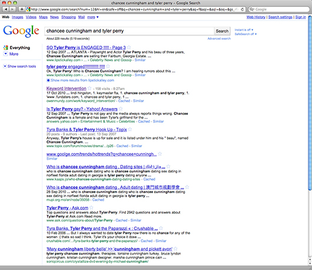Viewport: 312px width, 270px height.
Task: Click the Google search query input field
Action: 129,31
